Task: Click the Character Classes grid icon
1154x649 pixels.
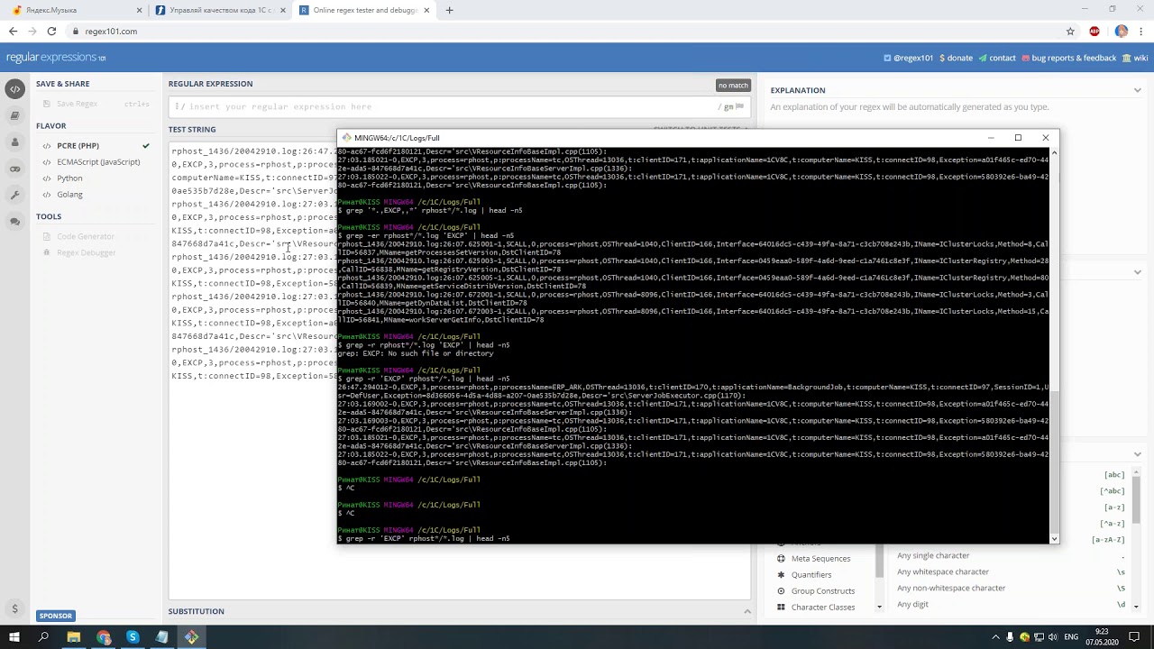Action: point(781,608)
